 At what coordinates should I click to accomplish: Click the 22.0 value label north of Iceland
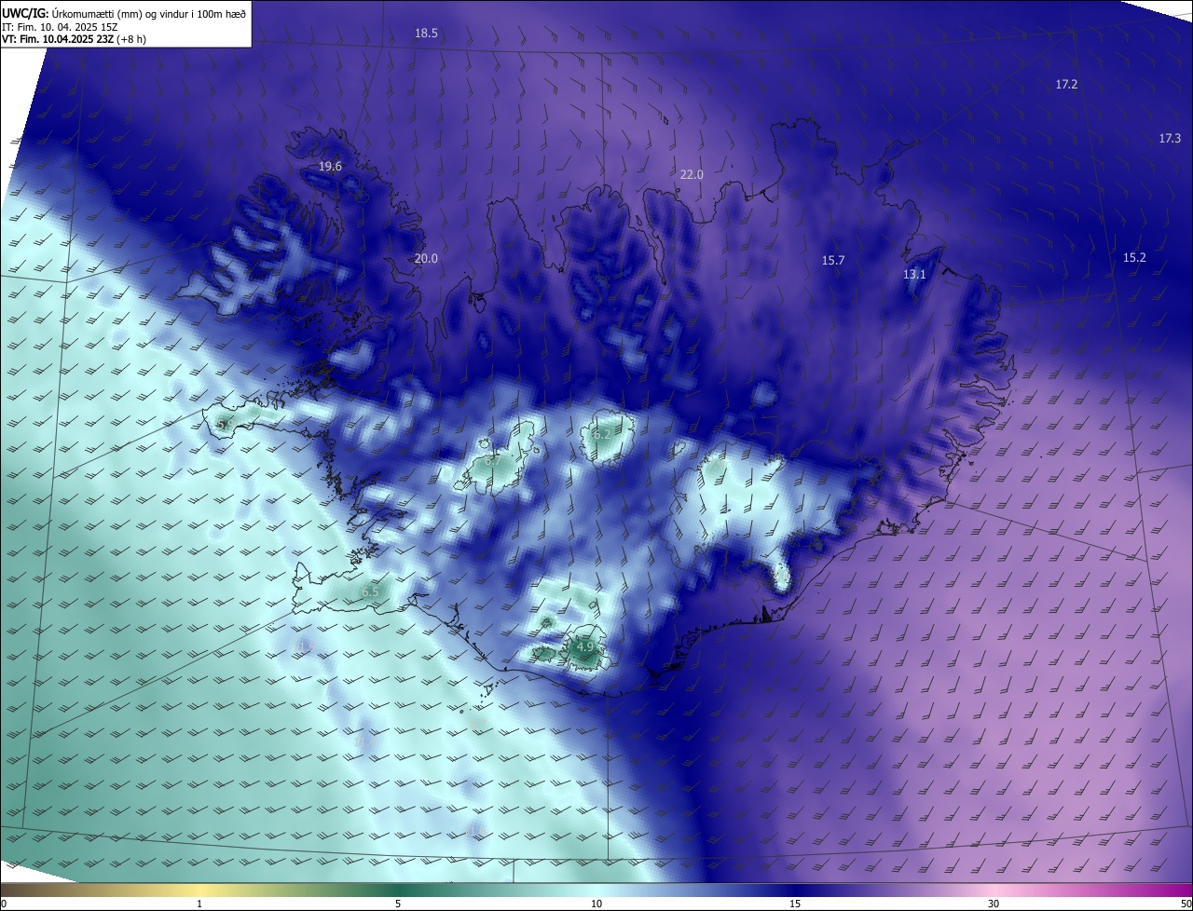click(x=691, y=175)
